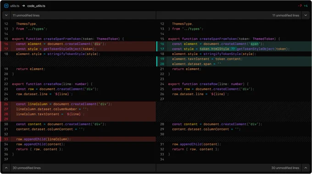Click 'element.dataset.span' added line
Viewport: 312px width, 174px height.
[196, 64]
